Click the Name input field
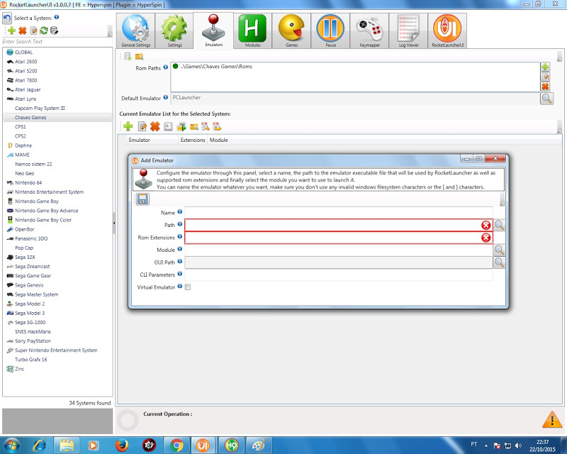Viewport: 567px width, 454px height. click(339, 213)
